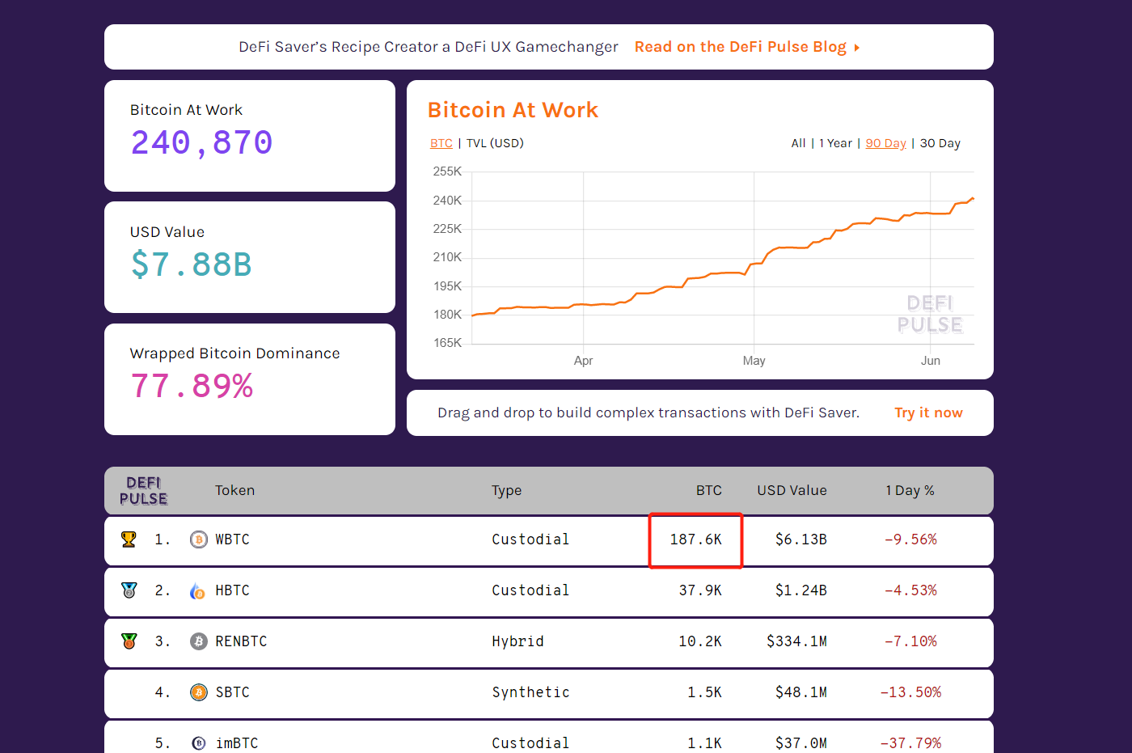Select the All time range
The width and height of the screenshot is (1132, 753).
pyautogui.click(x=798, y=143)
